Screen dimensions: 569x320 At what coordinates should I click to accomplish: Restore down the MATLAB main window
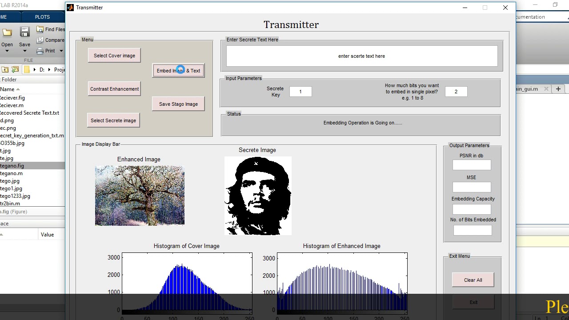click(x=555, y=5)
